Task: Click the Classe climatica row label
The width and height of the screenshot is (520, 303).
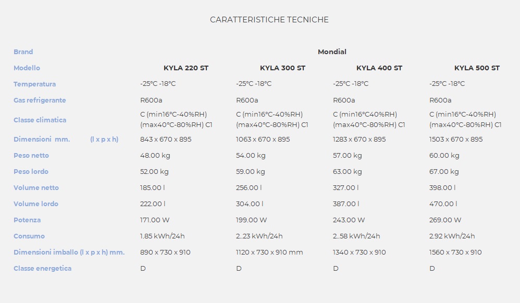Action: 40,120
